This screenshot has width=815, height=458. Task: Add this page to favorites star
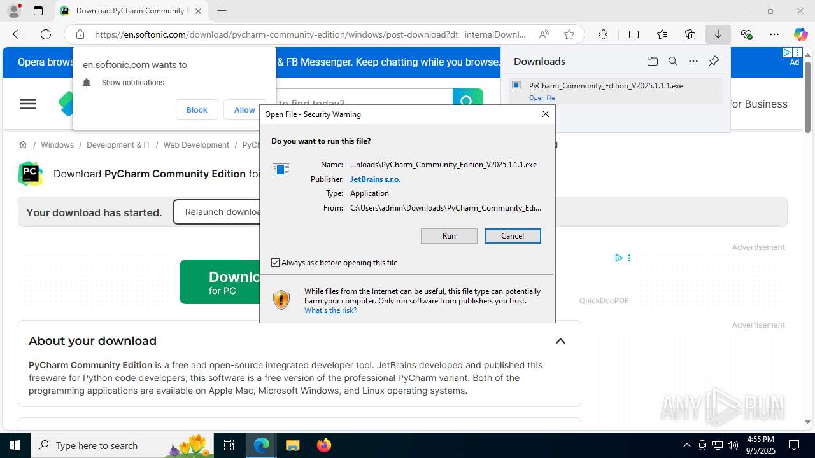pyautogui.click(x=569, y=34)
